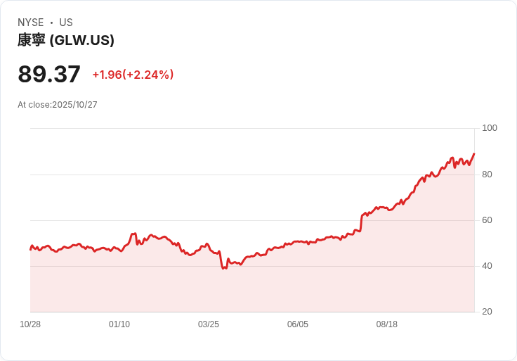Click the 康寧 (GLW.US) stock title

tap(66, 40)
